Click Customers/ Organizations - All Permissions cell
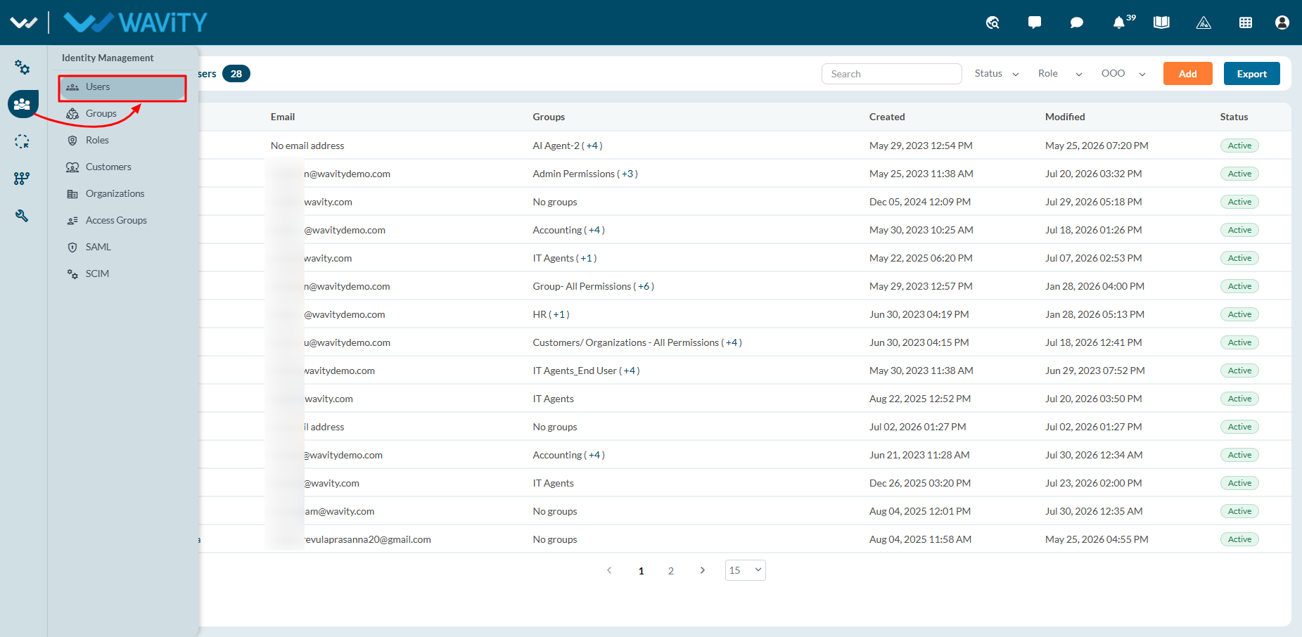Screen dimensions: 1302x637 (637, 342)
